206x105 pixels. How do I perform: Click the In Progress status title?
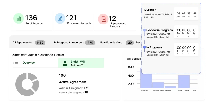[x=154, y=47]
